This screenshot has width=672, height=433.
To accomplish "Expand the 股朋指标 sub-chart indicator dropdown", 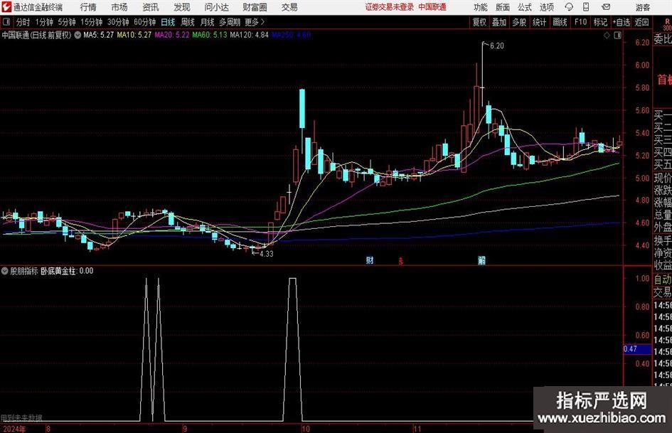I will (x=5, y=271).
